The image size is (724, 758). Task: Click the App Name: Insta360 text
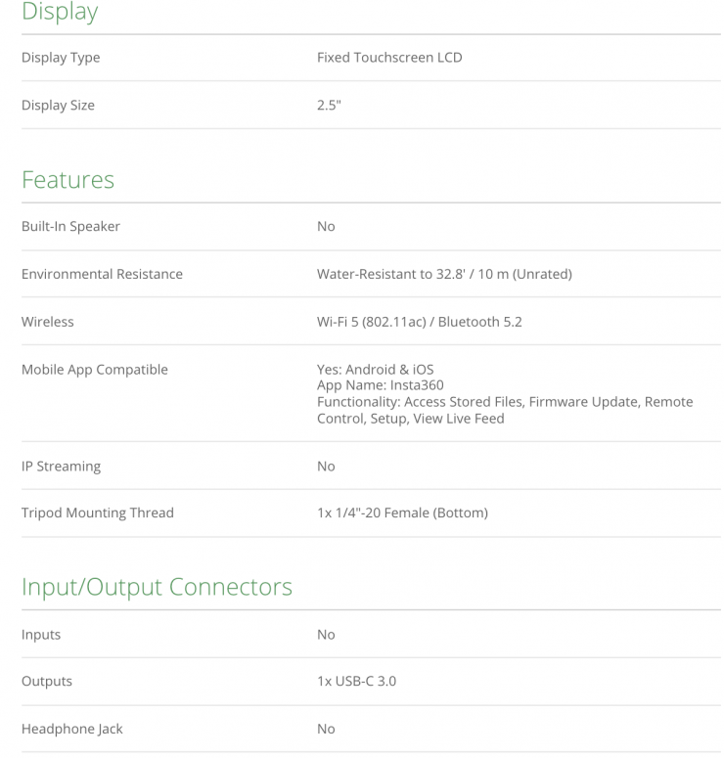381,385
